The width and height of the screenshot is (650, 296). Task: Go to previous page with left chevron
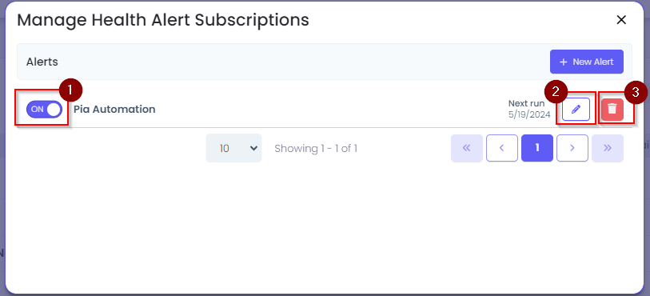(502, 148)
